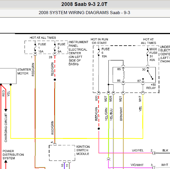Viewport: 170px width, 169px height.
Task: Click "RED/GRN" label just below pin 28
Action: point(52,69)
